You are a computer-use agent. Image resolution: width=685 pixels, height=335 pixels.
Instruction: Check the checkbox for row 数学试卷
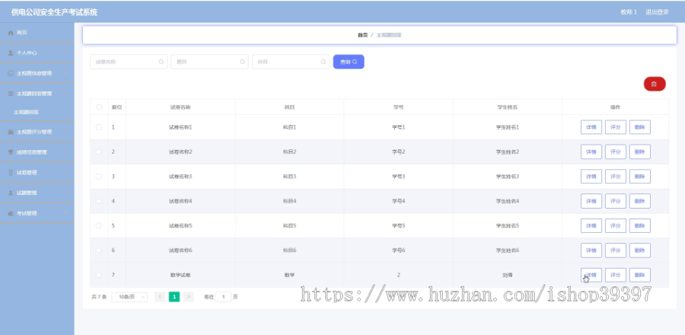(99, 275)
